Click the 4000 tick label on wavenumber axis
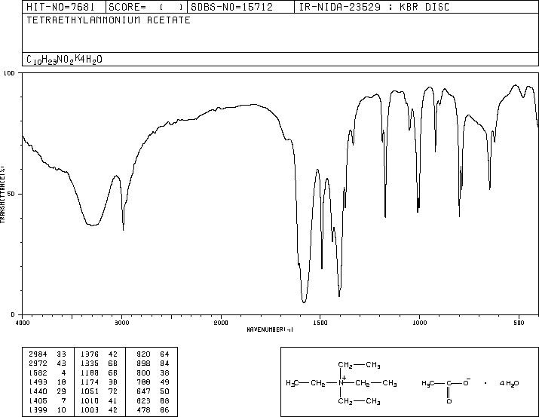539x417 pixels. click(23, 323)
